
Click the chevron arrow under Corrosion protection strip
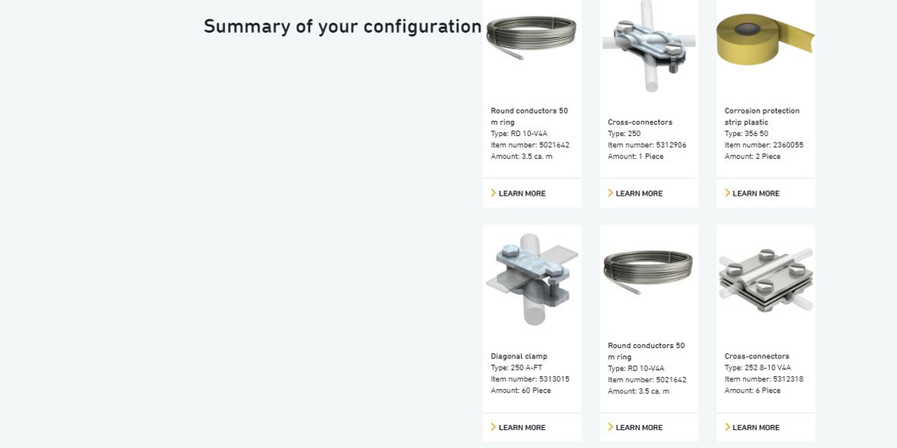click(x=727, y=193)
